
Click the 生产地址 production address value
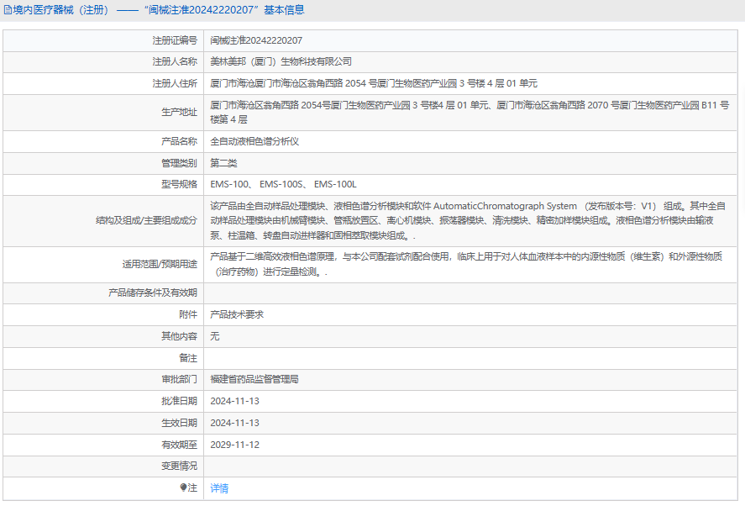tap(470, 113)
